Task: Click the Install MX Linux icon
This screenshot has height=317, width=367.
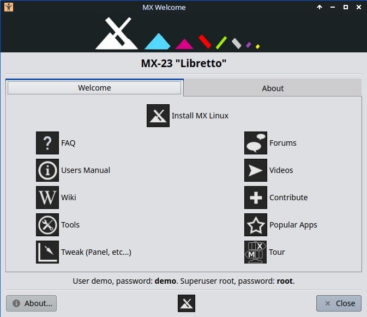Action: [x=158, y=116]
